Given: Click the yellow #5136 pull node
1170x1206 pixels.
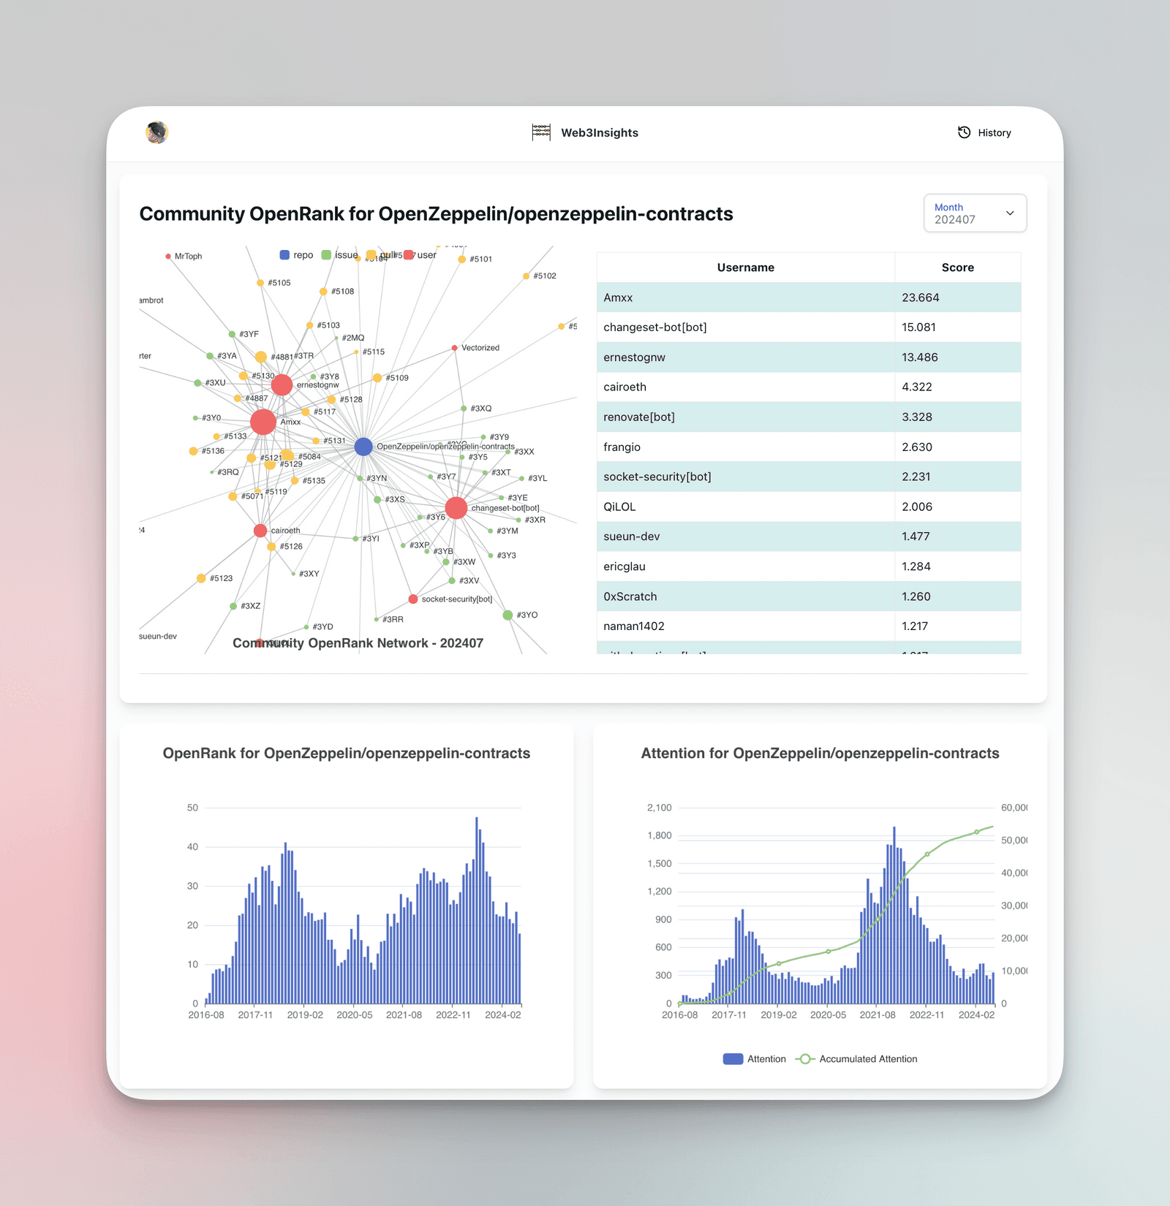Looking at the screenshot, I should [x=193, y=452].
